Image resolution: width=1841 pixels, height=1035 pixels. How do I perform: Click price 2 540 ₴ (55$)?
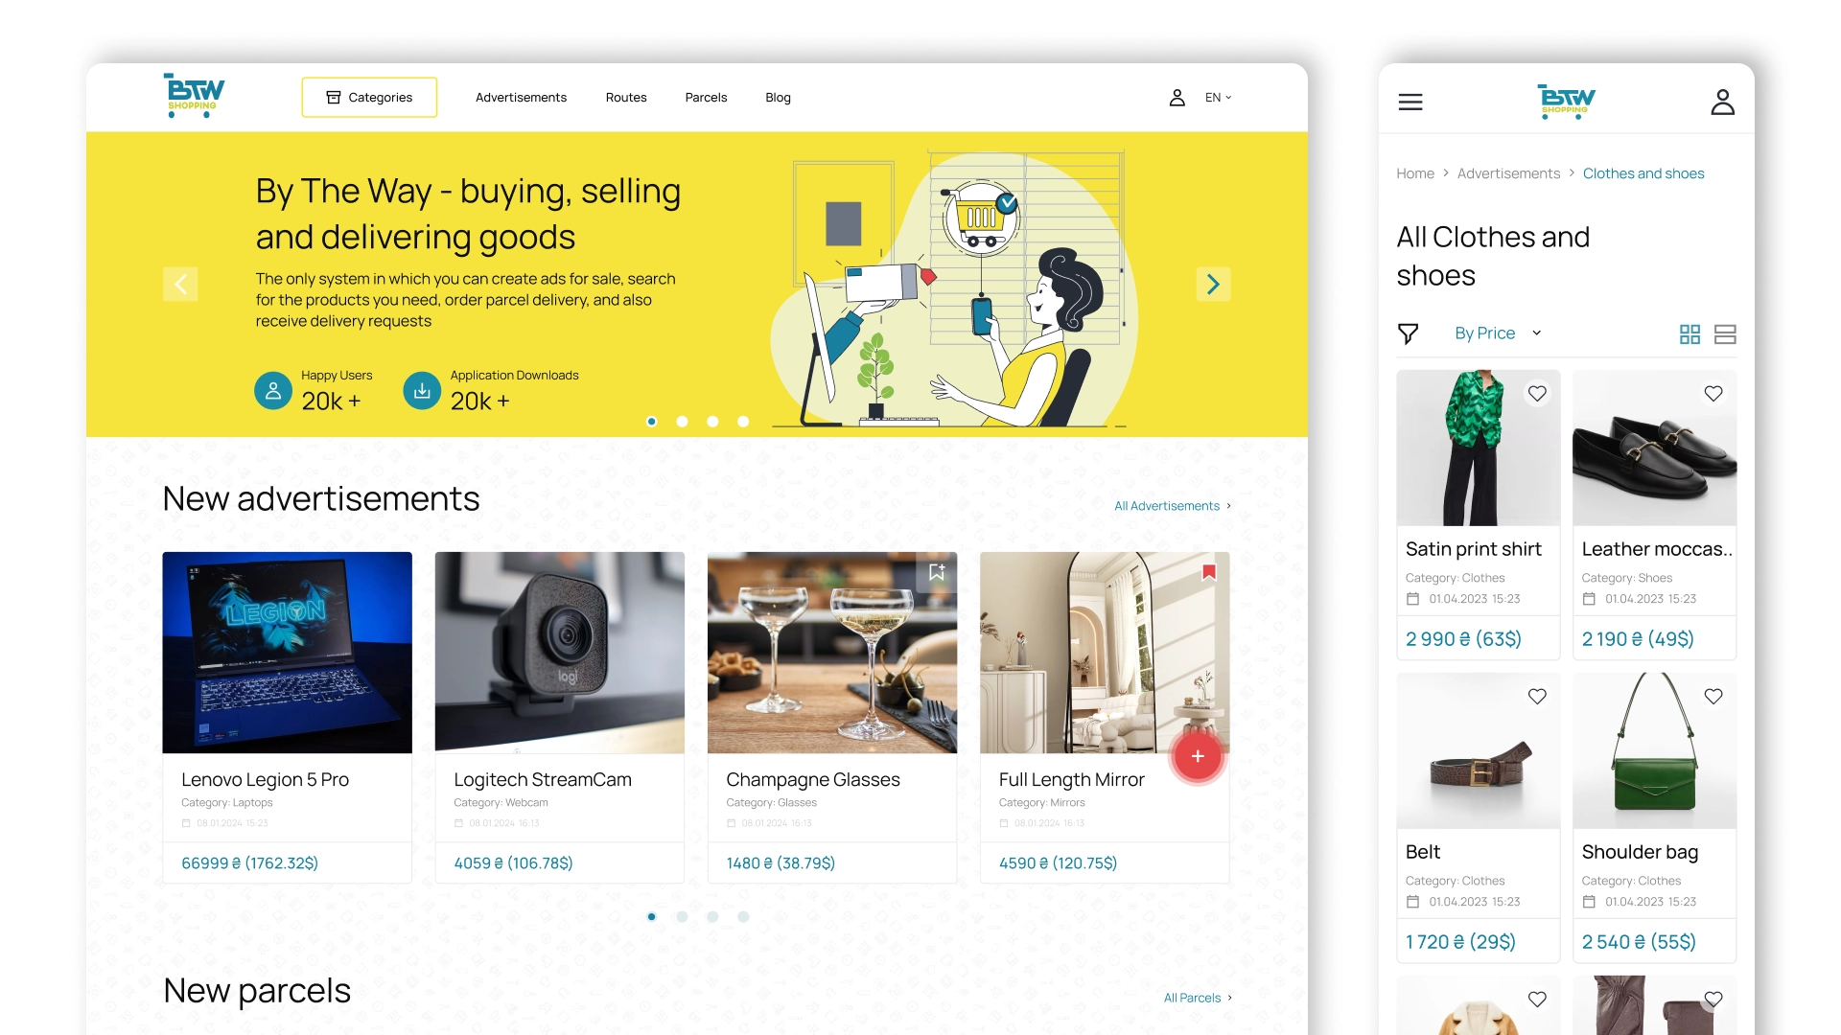pos(1639,942)
